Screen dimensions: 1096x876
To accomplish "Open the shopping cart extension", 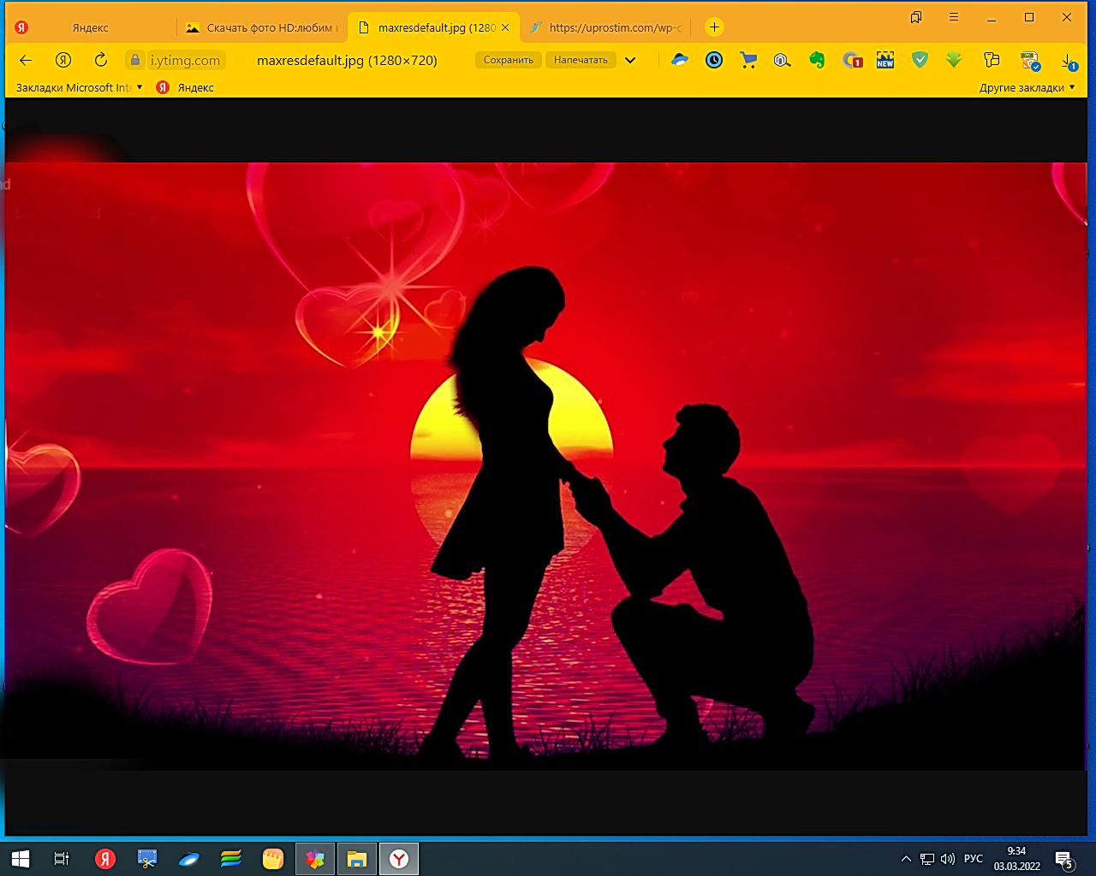I will [748, 60].
